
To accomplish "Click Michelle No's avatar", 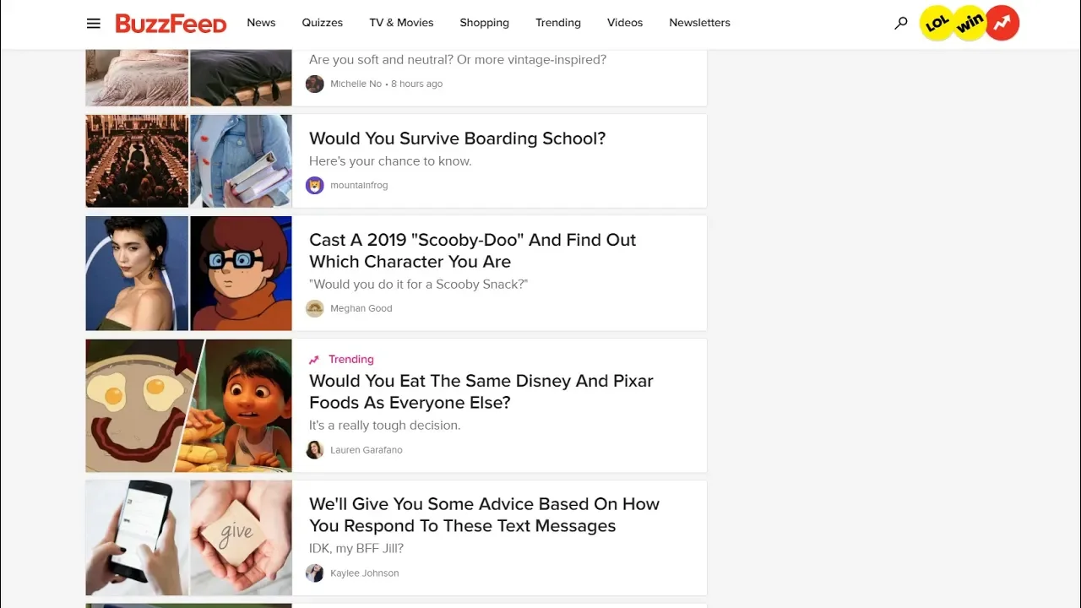I will (x=315, y=84).
